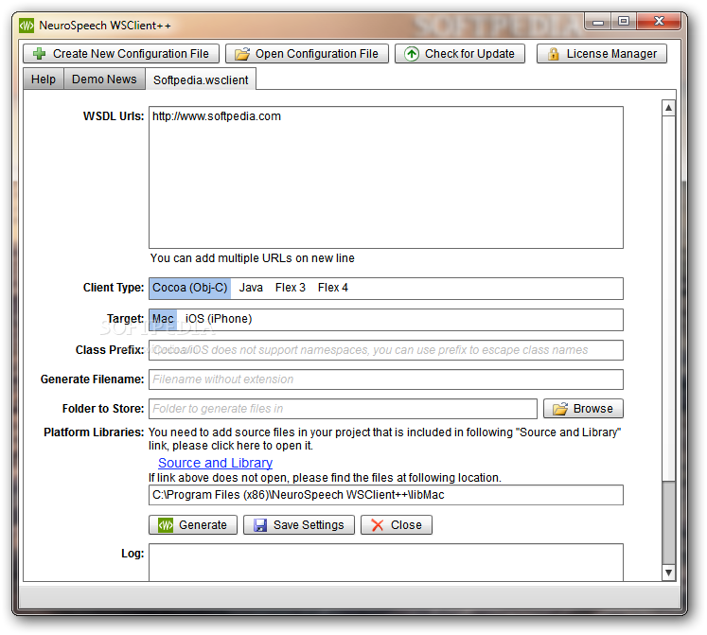This screenshot has width=707, height=635.
Task: Click the green plus icon for new configuration
Action: pyautogui.click(x=40, y=54)
